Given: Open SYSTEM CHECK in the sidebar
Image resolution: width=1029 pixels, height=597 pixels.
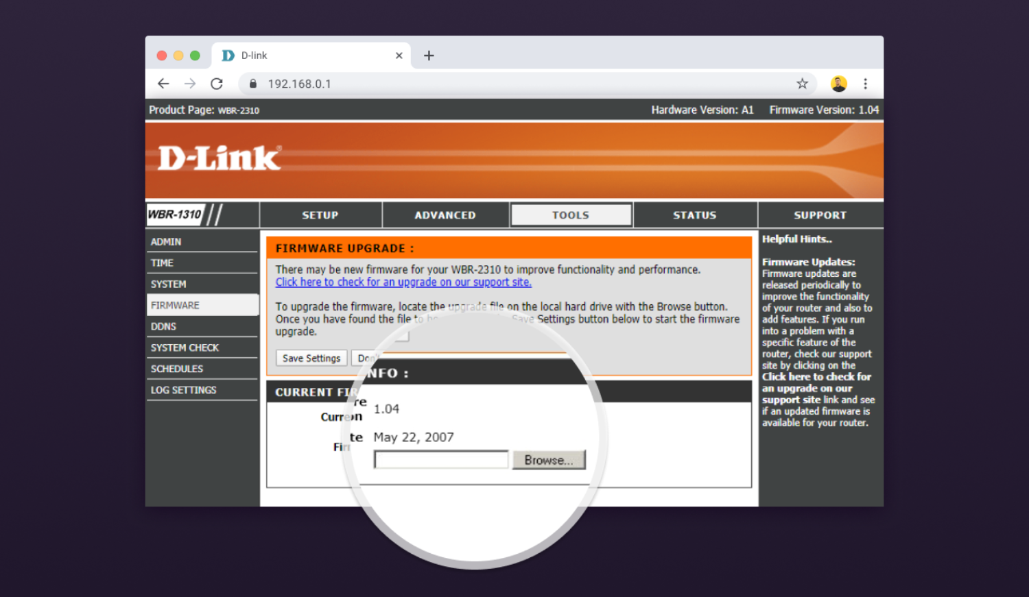Looking at the screenshot, I should pos(202,348).
